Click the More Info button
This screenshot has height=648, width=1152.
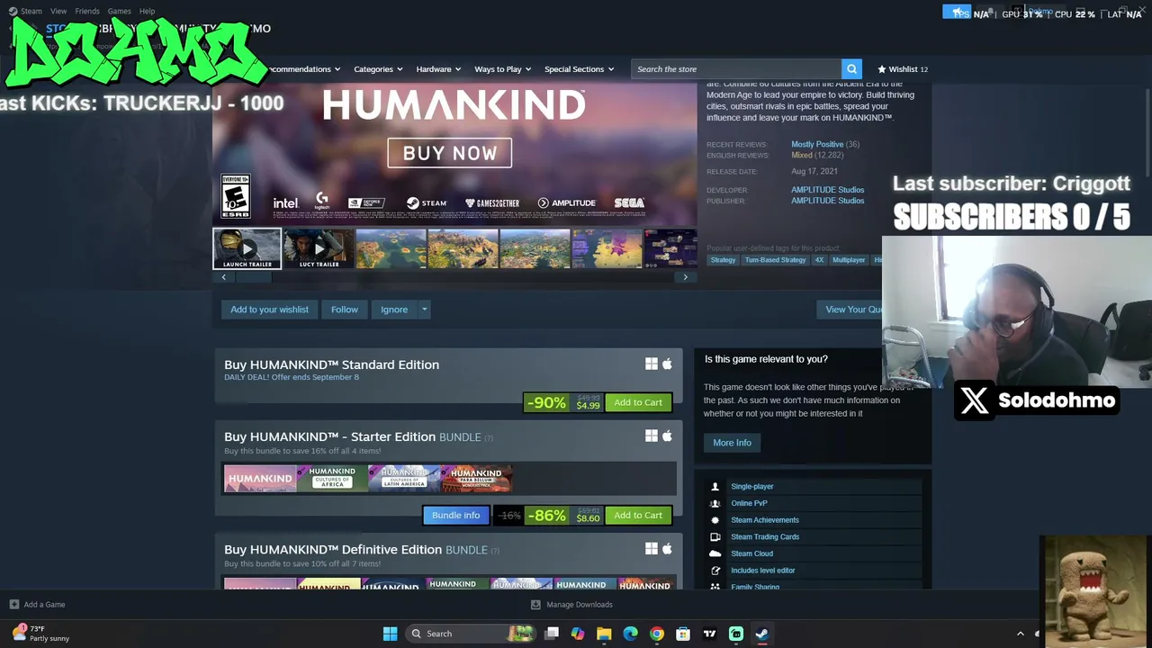732,443
